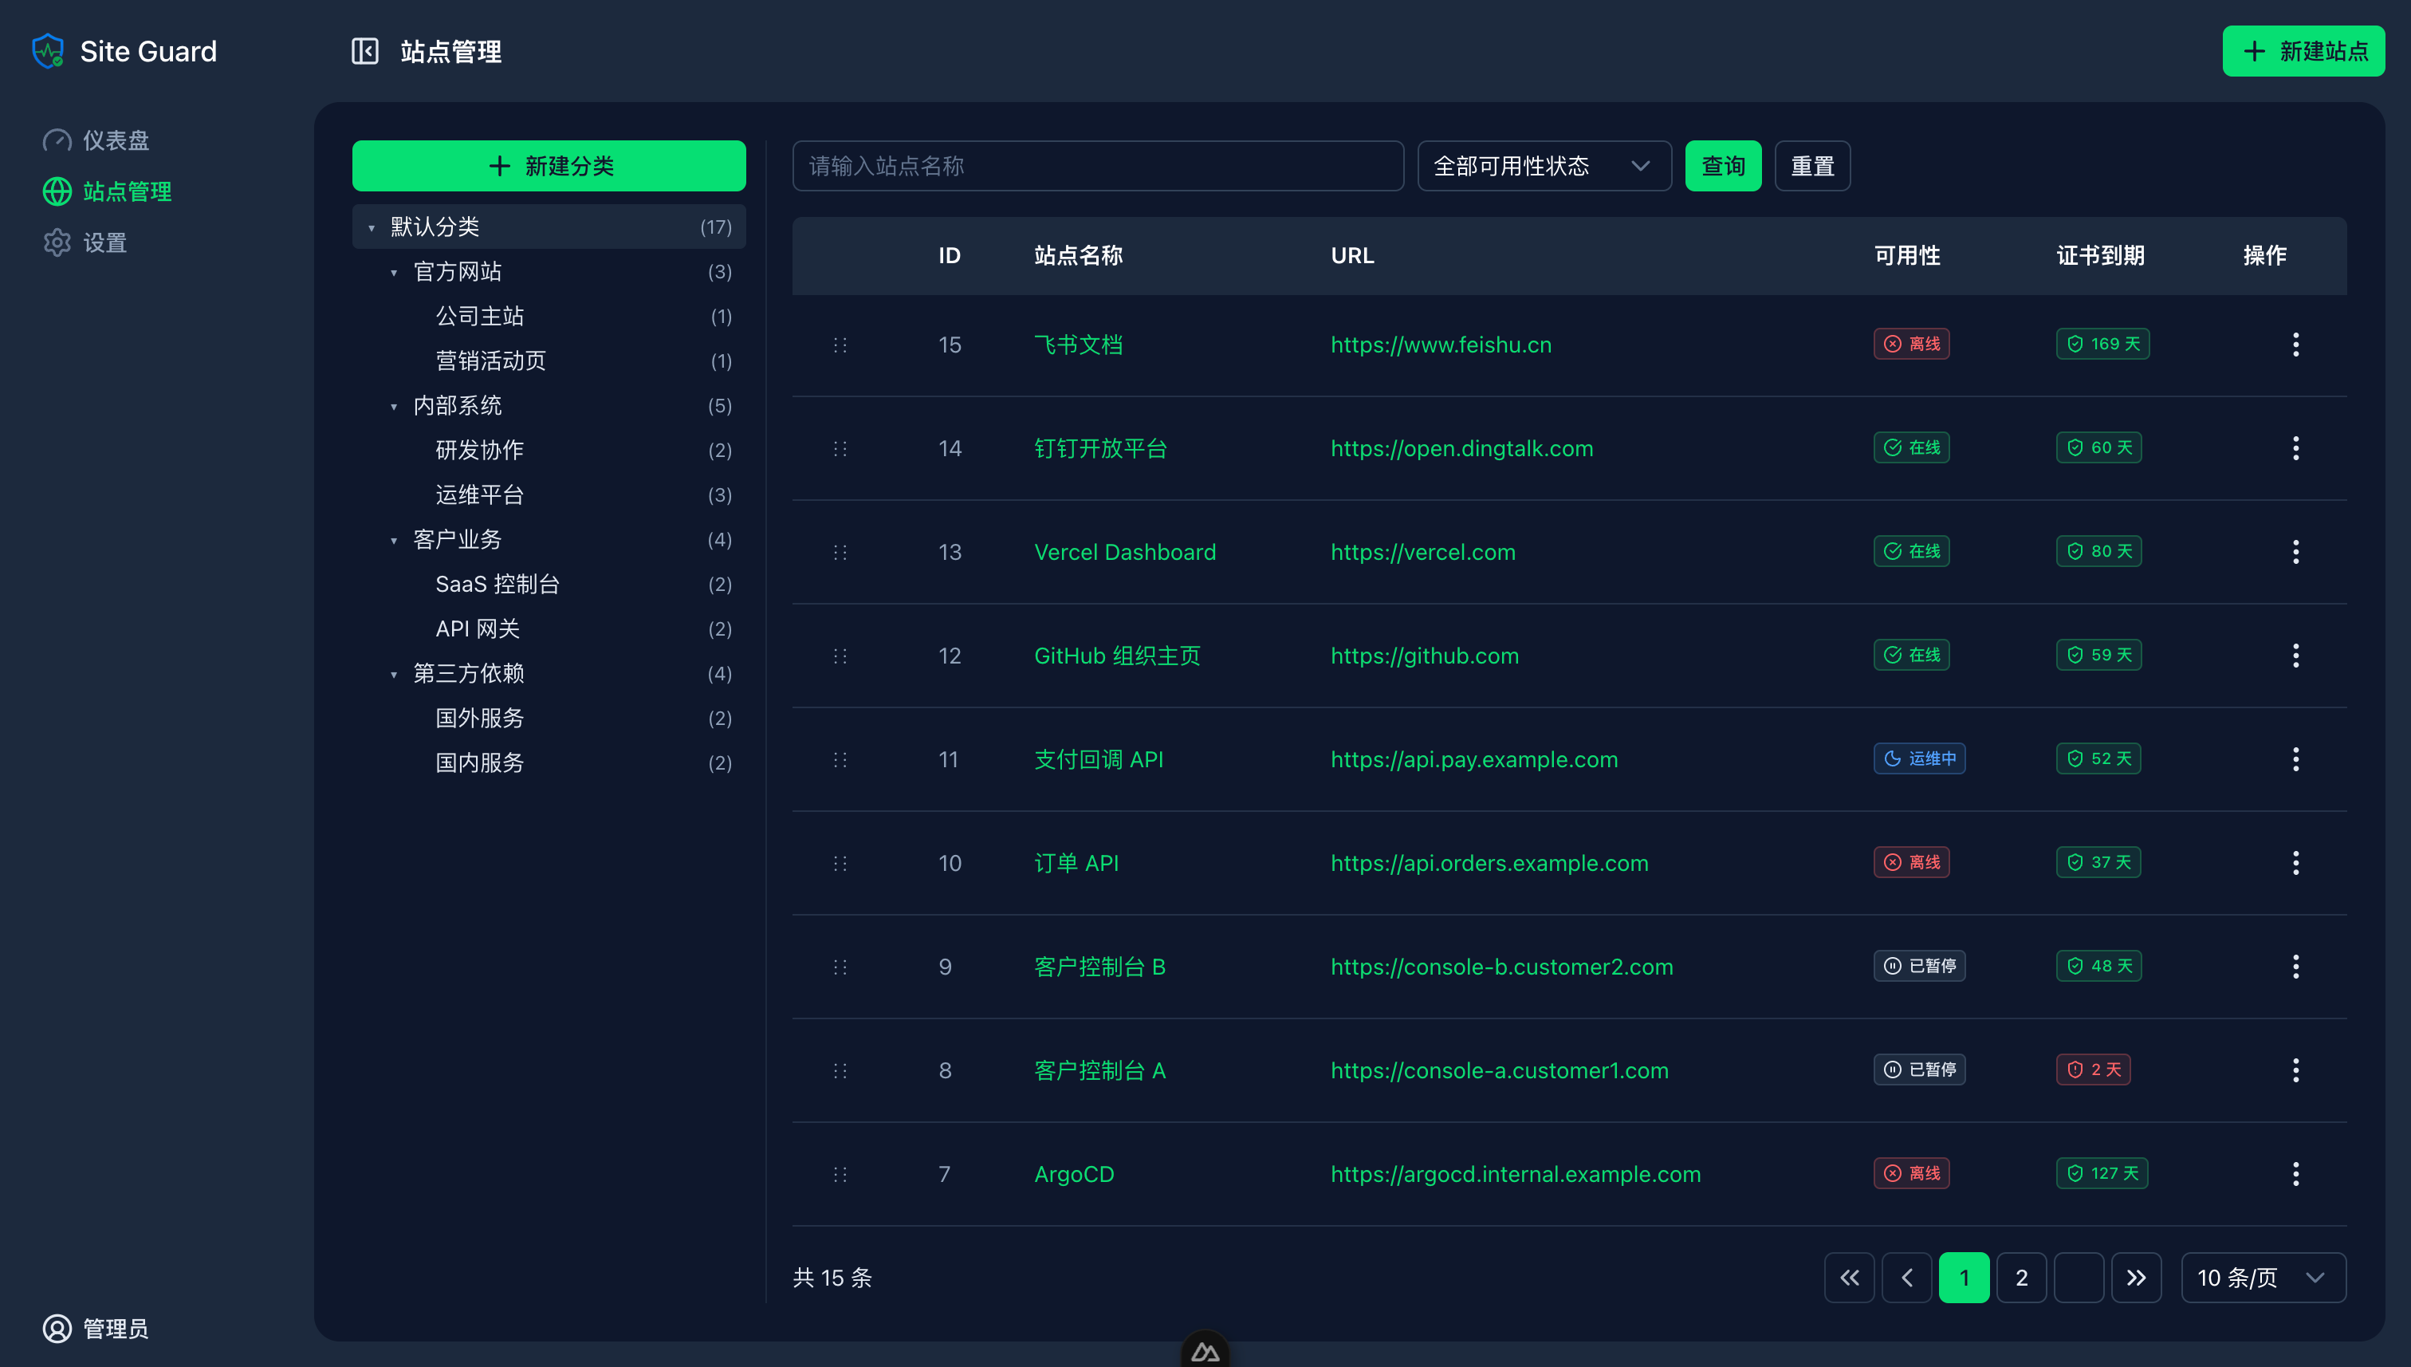The width and height of the screenshot is (2411, 1367).
Task: Open the 仪表盘 dashboard page
Action: [96, 141]
